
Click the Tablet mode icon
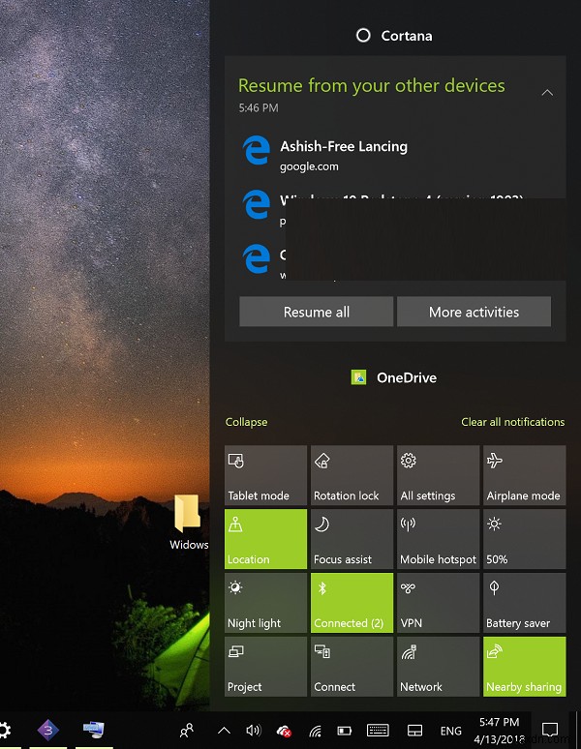point(236,461)
